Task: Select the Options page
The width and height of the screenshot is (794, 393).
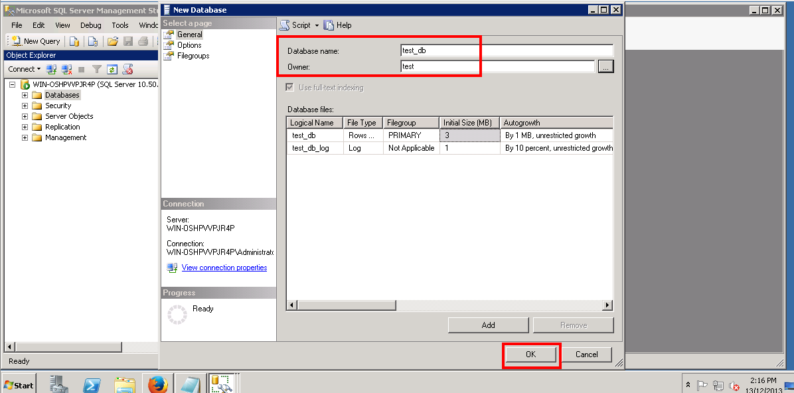Action: pyautogui.click(x=189, y=45)
